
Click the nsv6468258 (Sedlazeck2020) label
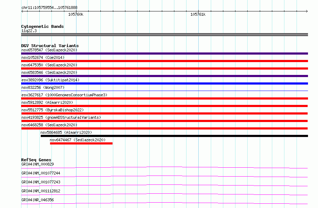click(49, 125)
